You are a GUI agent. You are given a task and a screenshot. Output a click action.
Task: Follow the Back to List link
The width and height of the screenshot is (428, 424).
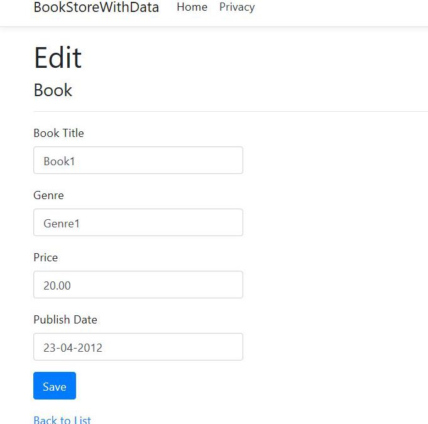(62, 420)
